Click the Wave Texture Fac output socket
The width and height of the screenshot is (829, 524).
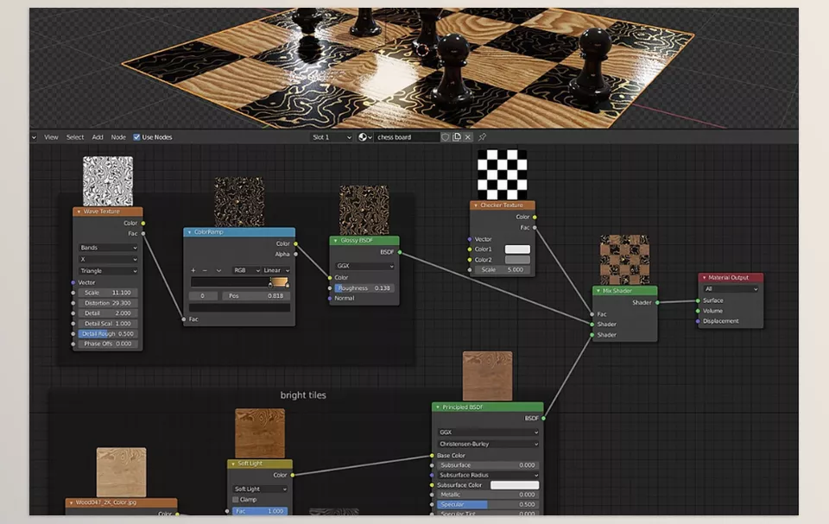(142, 233)
